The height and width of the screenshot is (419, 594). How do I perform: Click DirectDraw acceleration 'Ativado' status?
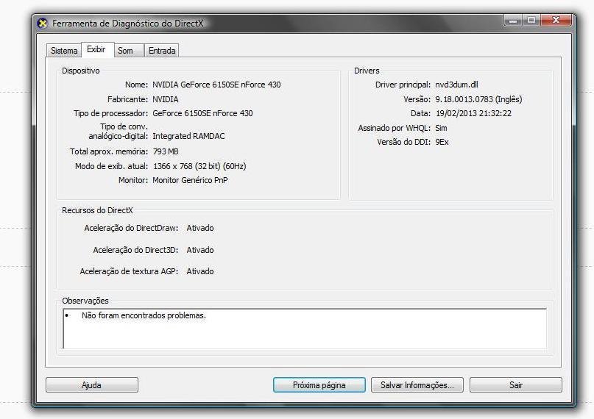[x=200, y=228]
